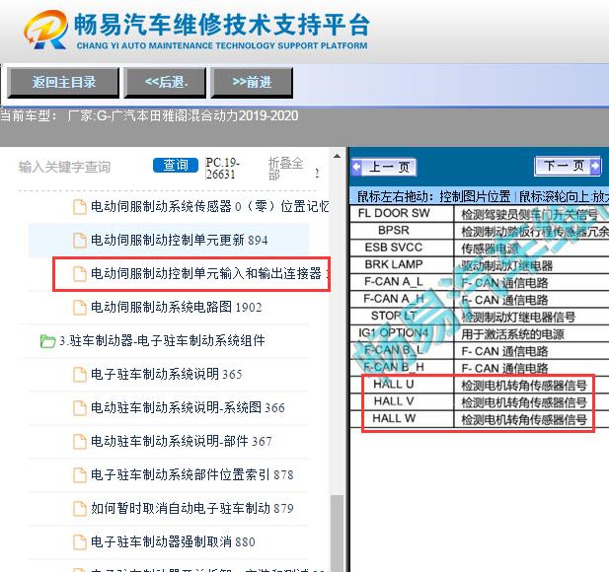Click the F-CAN A_L table cell

[402, 282]
